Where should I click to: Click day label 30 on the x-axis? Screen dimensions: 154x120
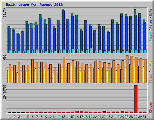click(x=140, y=117)
